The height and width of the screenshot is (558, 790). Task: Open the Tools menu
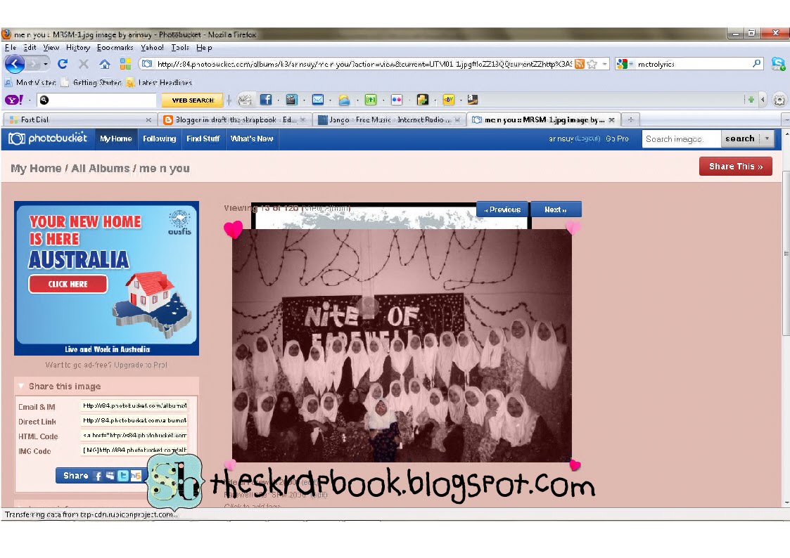click(180, 47)
